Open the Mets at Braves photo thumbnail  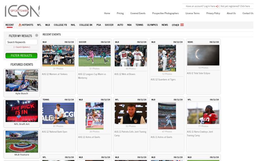(x=131, y=55)
